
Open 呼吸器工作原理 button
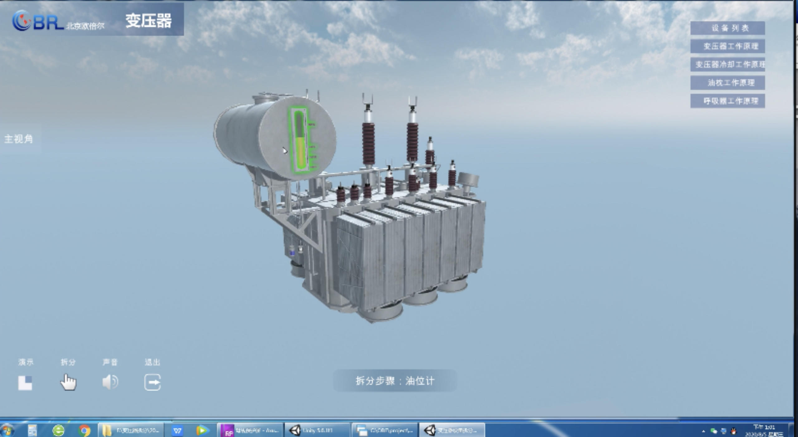[x=727, y=101]
